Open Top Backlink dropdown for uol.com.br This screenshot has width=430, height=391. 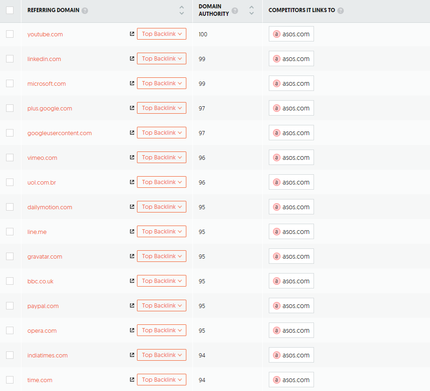(162, 182)
